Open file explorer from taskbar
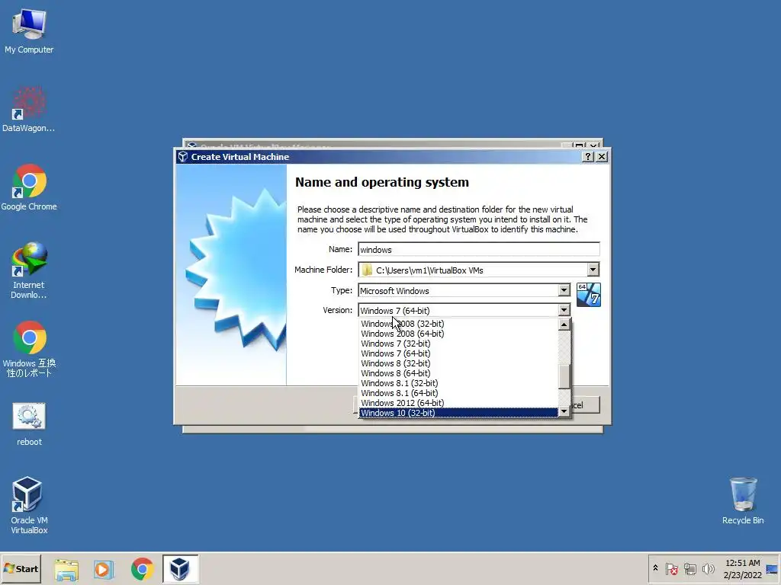The image size is (781, 585). [x=66, y=569]
